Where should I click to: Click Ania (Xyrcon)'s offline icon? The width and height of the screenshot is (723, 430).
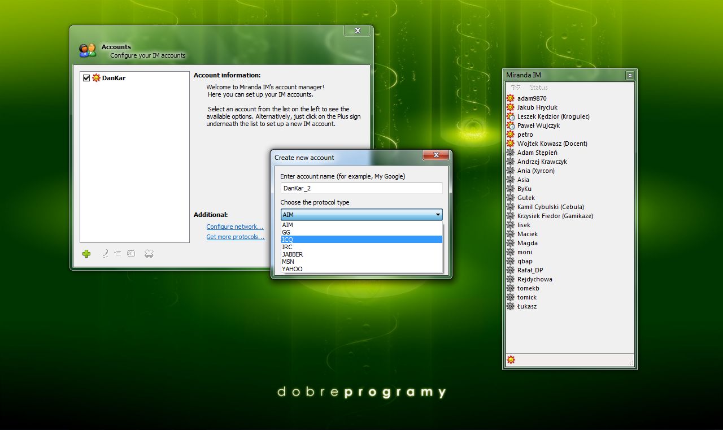coord(511,171)
